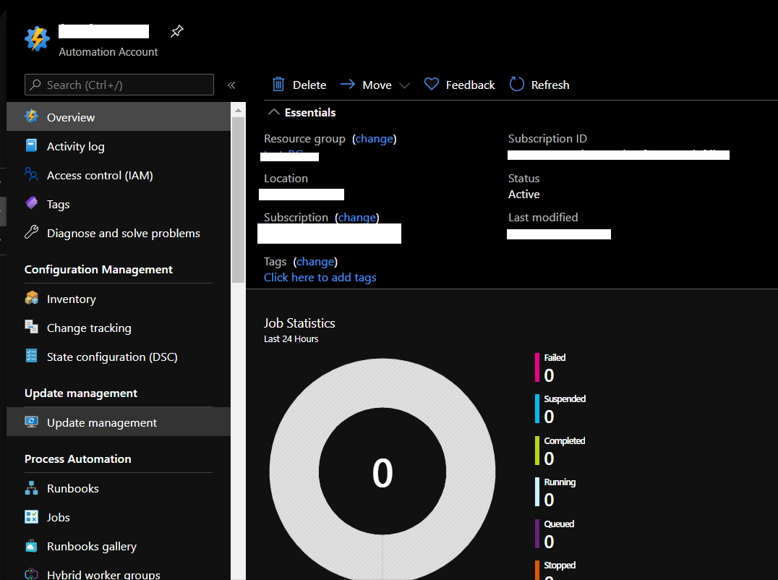Click the Hybrid worker groups icon
Screen dimensions: 778x580
(x=31, y=574)
